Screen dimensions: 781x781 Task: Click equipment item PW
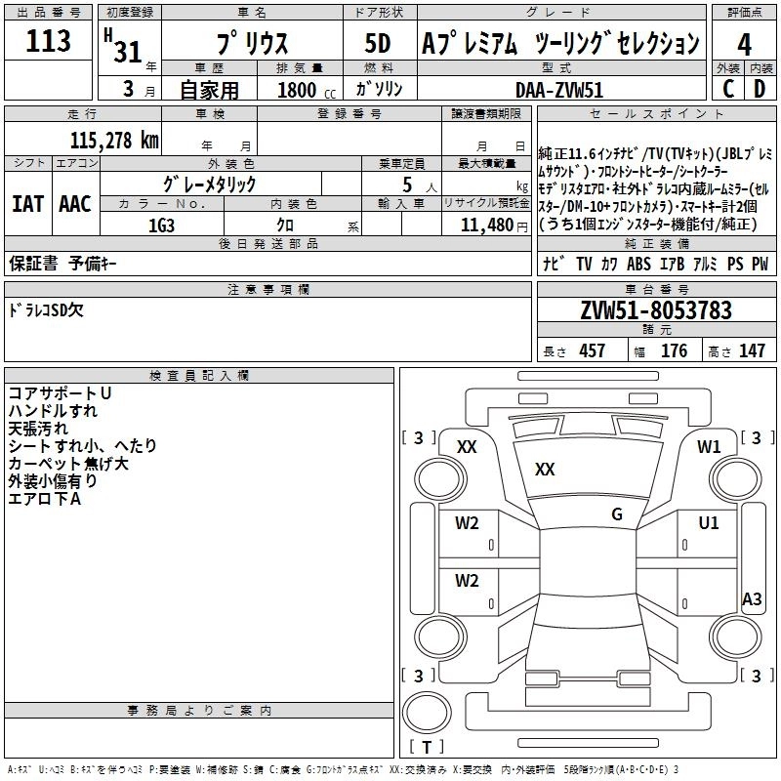tap(760, 264)
